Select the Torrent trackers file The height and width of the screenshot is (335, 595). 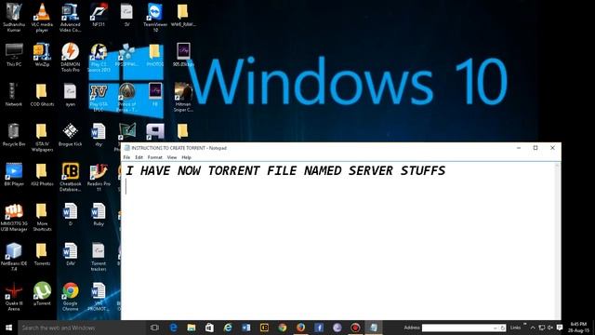point(99,257)
